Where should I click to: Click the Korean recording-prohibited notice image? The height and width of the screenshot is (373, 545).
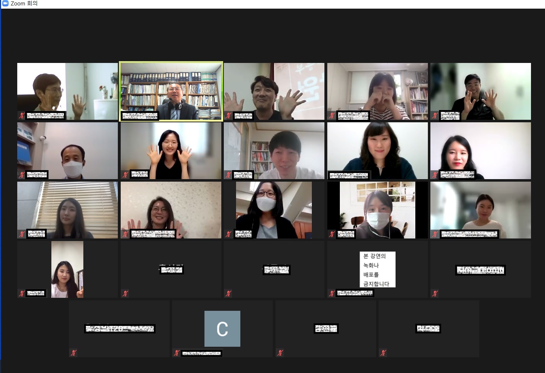[x=377, y=269]
